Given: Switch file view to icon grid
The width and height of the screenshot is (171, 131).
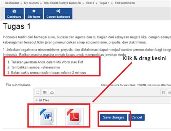Looking at the screenshot, I should pos(164,92).
